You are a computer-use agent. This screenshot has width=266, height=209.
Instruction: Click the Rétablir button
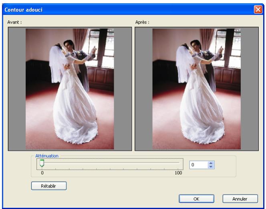49,186
